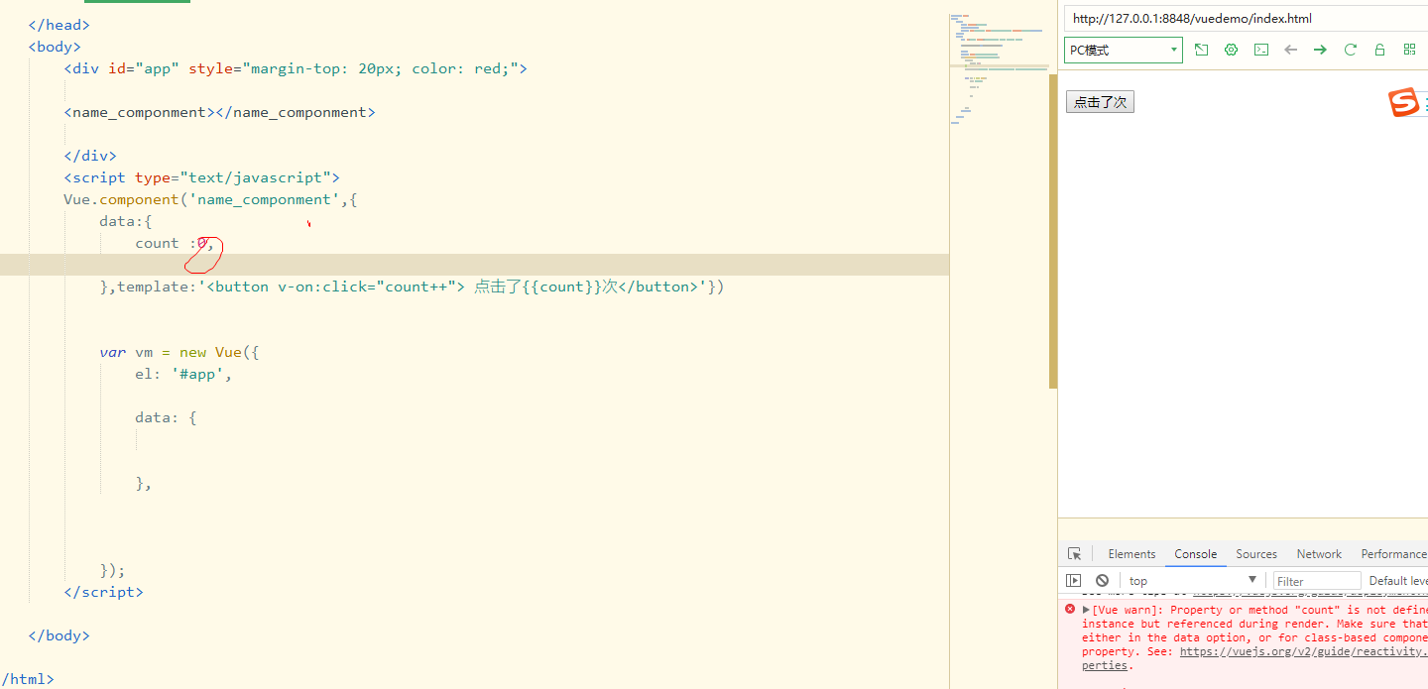Click the open-in-external-window icon in preview toolbar
This screenshot has width=1428, height=689.
pos(1201,50)
